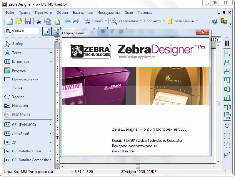This screenshot has width=235, height=177.
Task: Select the Выбор pointer tool
Action: coord(28,44)
